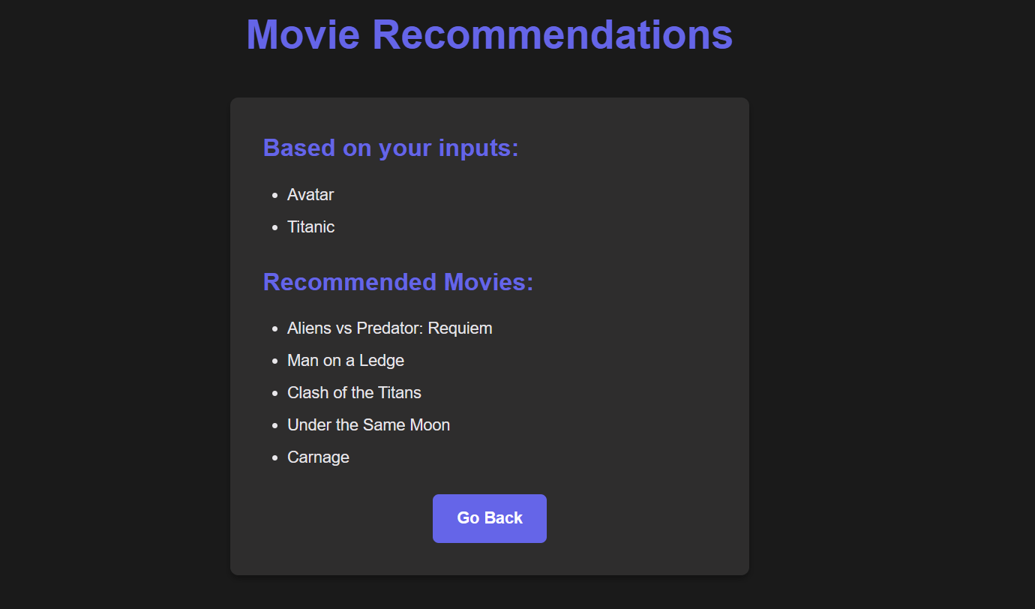Image resolution: width=1035 pixels, height=609 pixels.
Task: Select the movie Avatar from inputs list
Action: coord(310,194)
